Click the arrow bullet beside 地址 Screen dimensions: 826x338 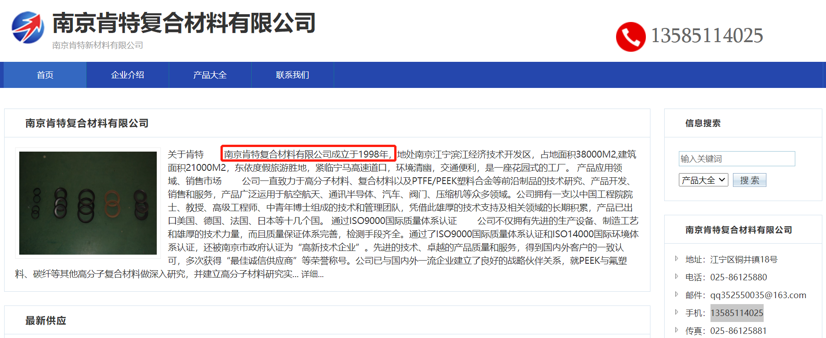[677, 259]
